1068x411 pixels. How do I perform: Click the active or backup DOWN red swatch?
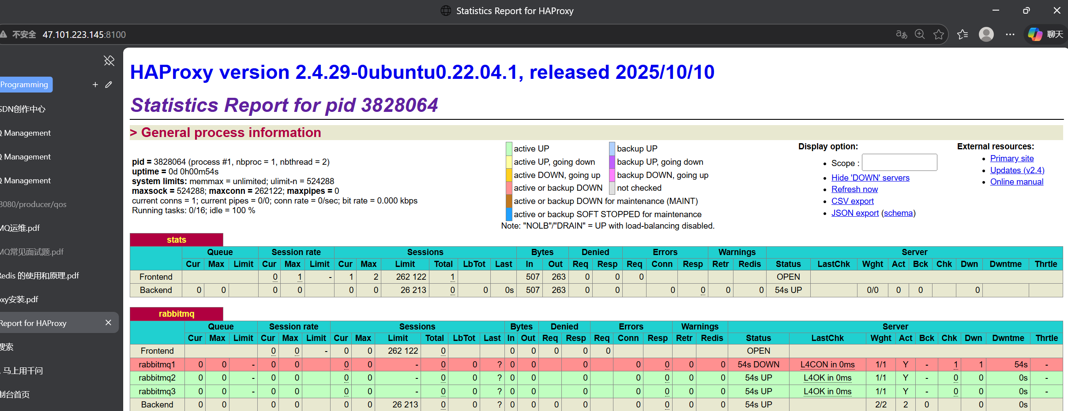coord(509,188)
